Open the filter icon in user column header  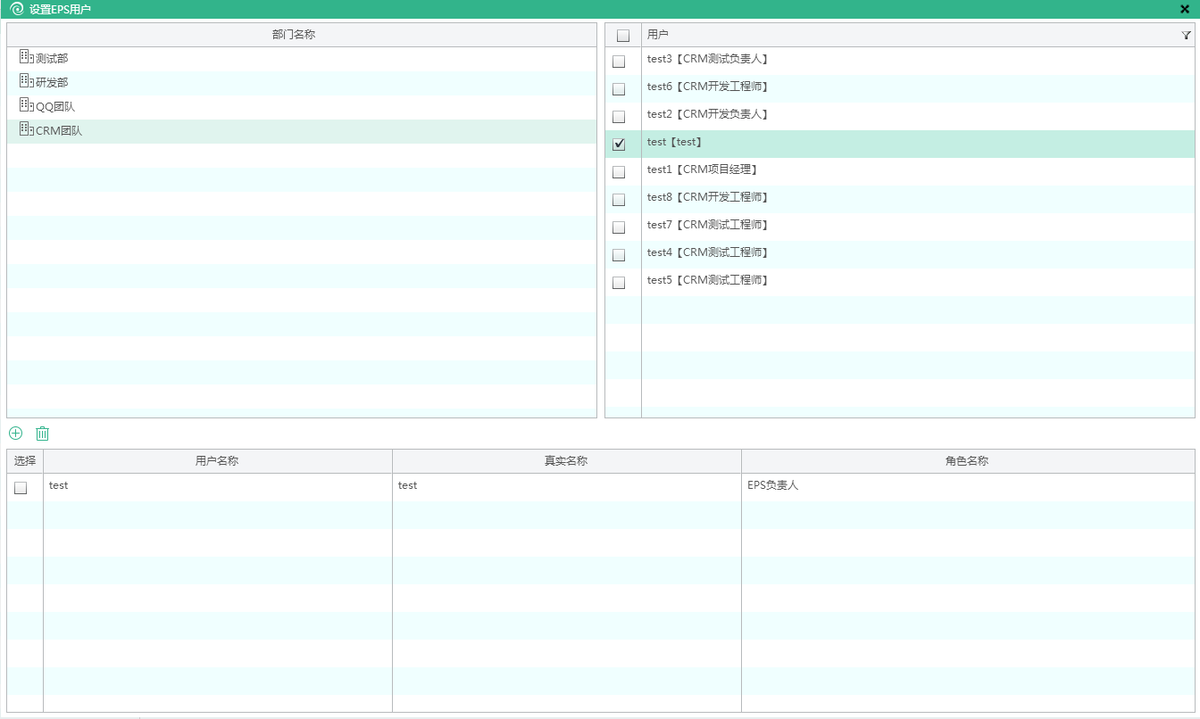coord(1186,36)
